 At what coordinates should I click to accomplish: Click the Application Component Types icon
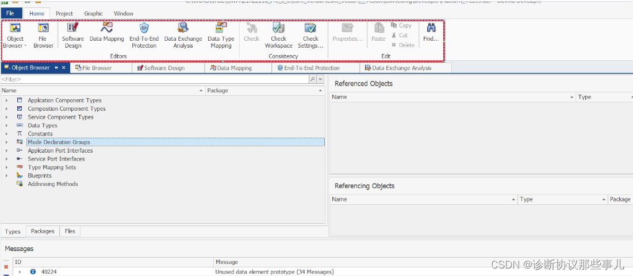20,100
